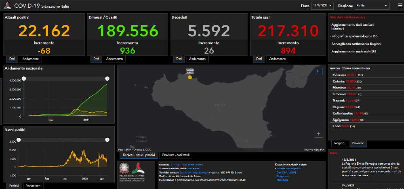Zoom in on the Sicily map
This screenshot has height=189, width=404.
click(x=319, y=133)
